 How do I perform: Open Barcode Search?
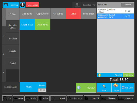(x=11, y=87)
